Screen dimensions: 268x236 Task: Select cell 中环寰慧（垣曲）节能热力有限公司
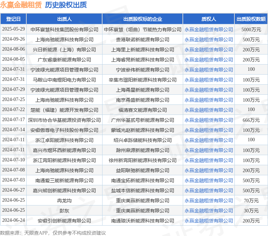tap(143, 29)
